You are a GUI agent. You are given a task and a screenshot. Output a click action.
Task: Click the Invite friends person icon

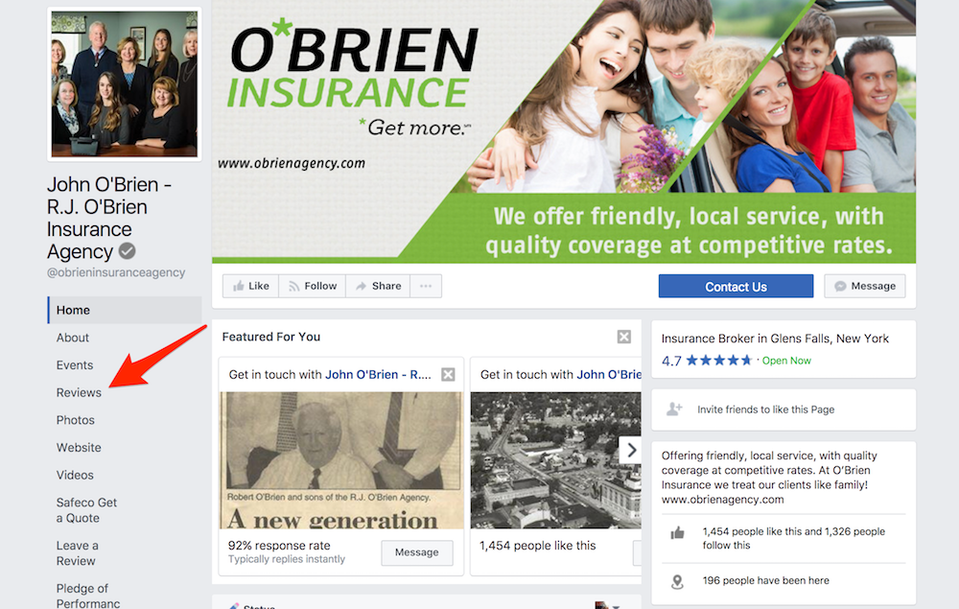pos(674,410)
